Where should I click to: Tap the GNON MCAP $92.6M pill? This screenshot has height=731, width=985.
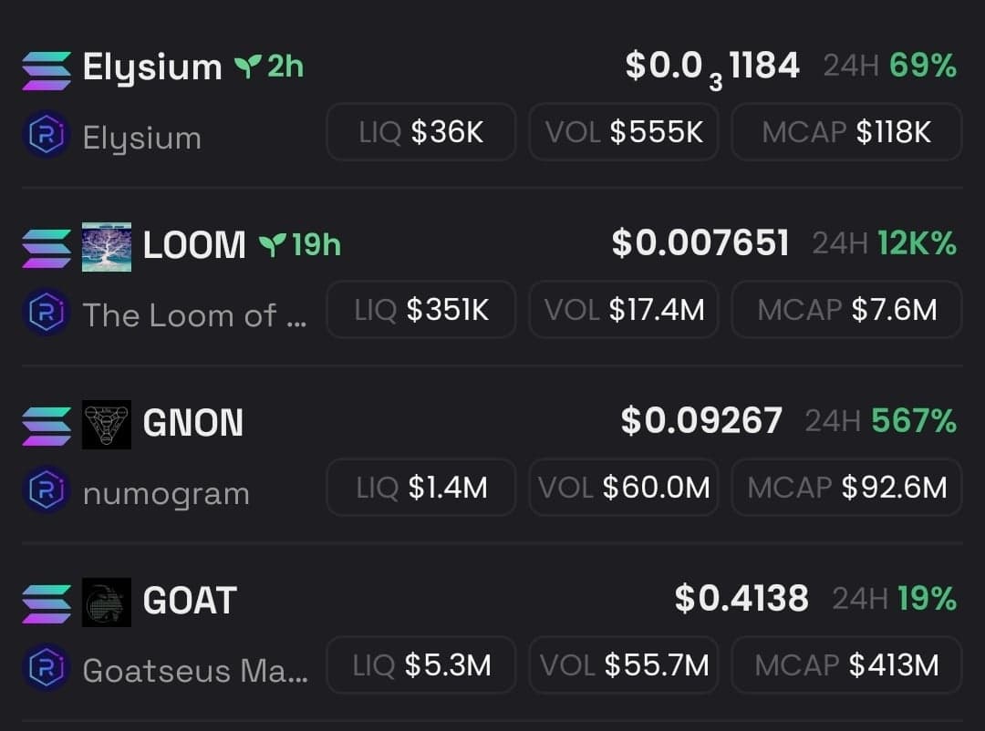[x=846, y=488]
